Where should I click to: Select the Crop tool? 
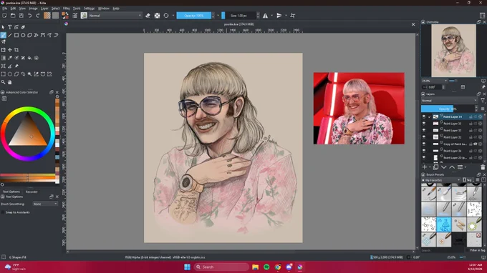tap(16, 49)
